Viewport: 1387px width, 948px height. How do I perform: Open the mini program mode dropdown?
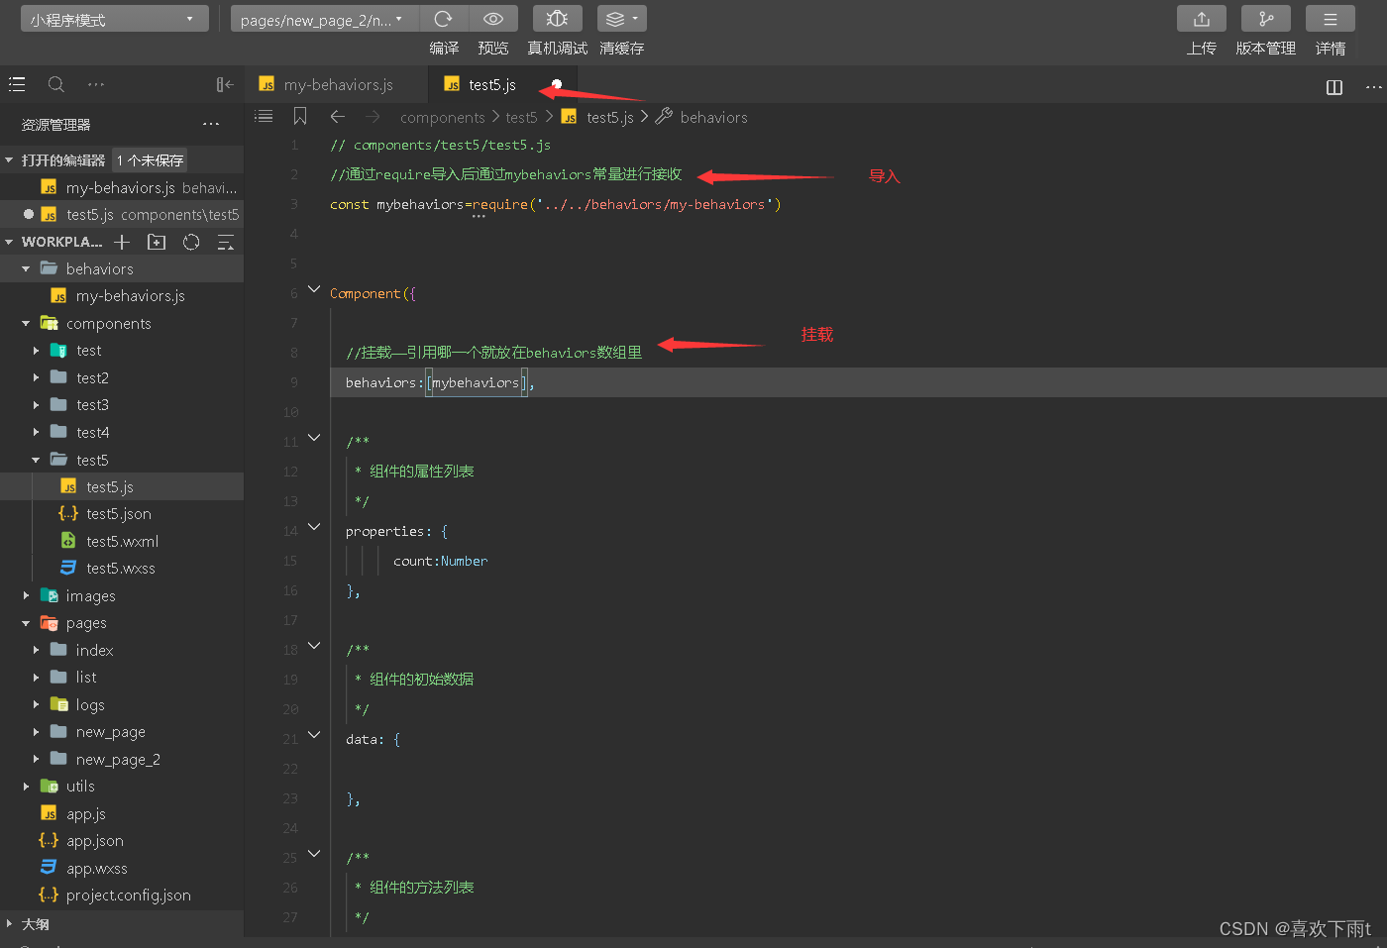(115, 19)
